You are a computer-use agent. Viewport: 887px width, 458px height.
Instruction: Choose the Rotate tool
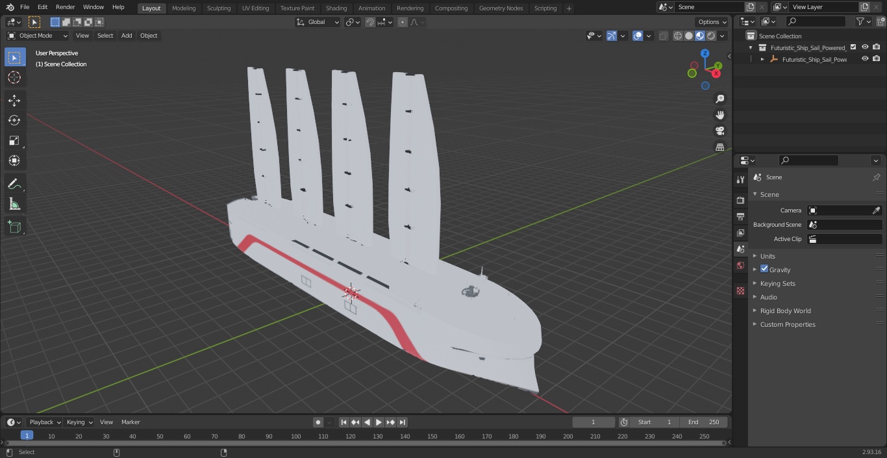pyautogui.click(x=14, y=121)
